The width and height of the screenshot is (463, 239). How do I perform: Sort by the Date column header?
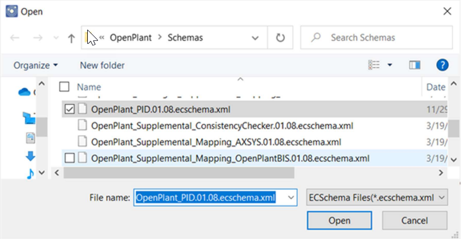click(x=436, y=87)
